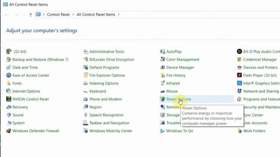This screenshot has height=157, width=280.
Task: Click the All Control Panel Items breadcrumb
Action: (x=96, y=14)
